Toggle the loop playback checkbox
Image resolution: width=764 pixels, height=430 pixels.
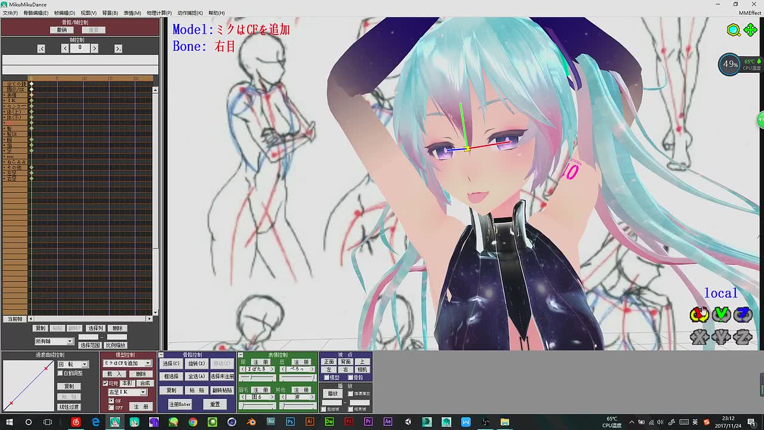[350, 394]
